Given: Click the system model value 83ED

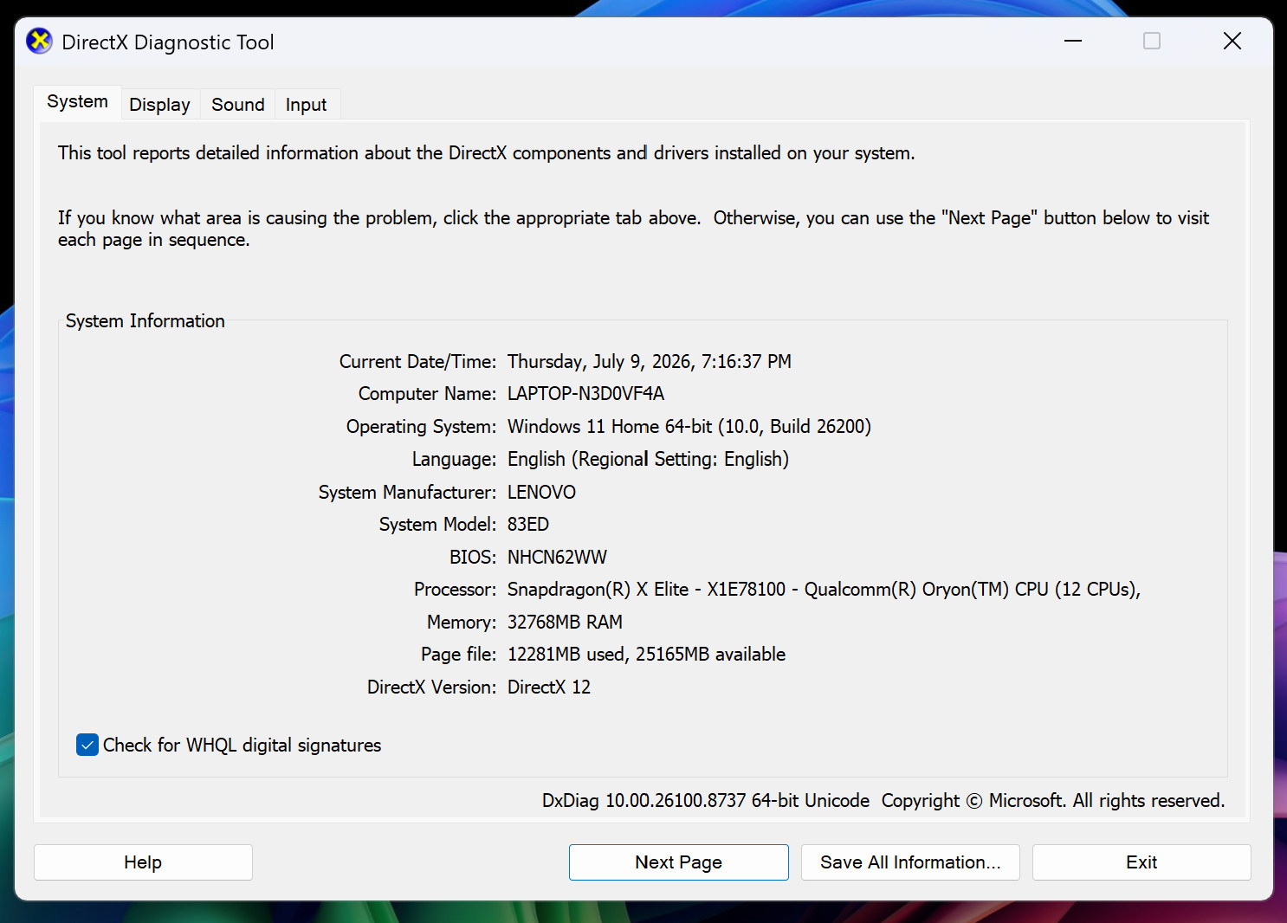Looking at the screenshot, I should tap(528, 525).
